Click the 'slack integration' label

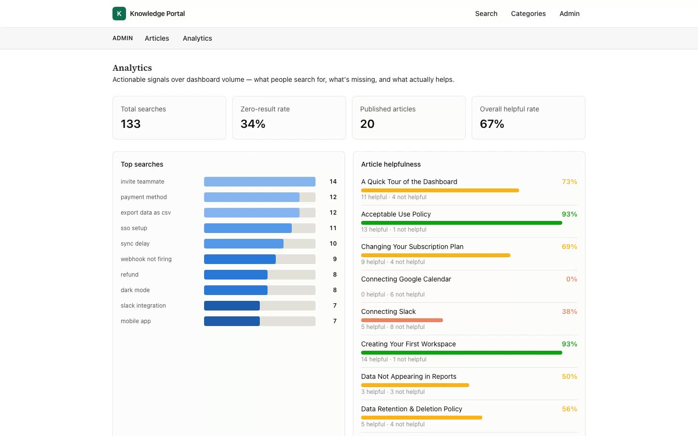(143, 306)
